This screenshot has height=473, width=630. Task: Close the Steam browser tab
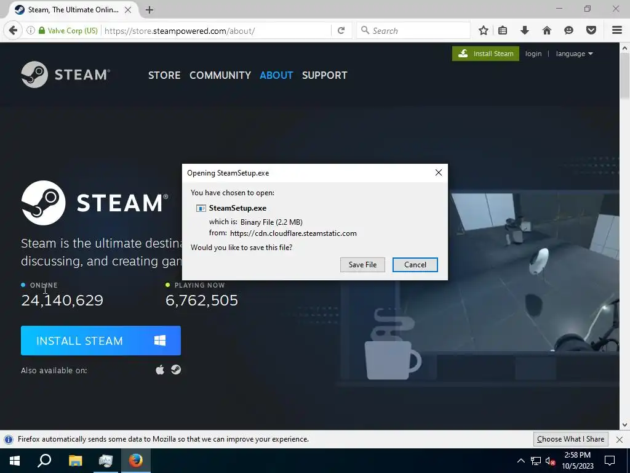(128, 10)
